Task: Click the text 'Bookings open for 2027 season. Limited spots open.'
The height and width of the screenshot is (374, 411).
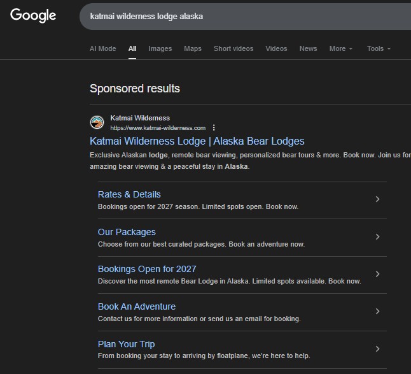Action: tap(181, 207)
